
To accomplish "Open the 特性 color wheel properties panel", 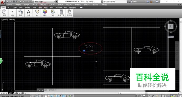I will 45,13.
